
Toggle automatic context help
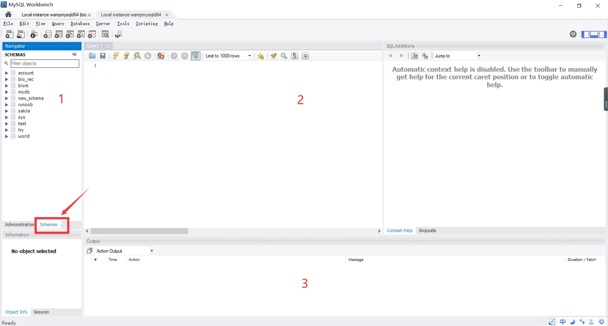point(425,56)
